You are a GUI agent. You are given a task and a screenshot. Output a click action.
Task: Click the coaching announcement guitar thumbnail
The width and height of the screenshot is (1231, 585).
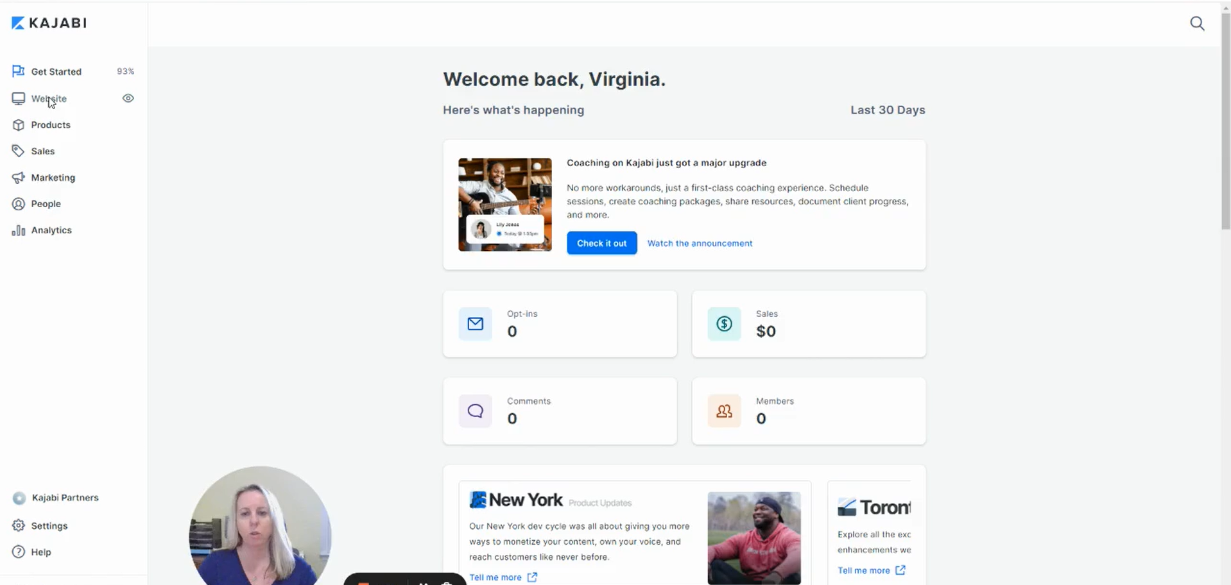(x=504, y=205)
